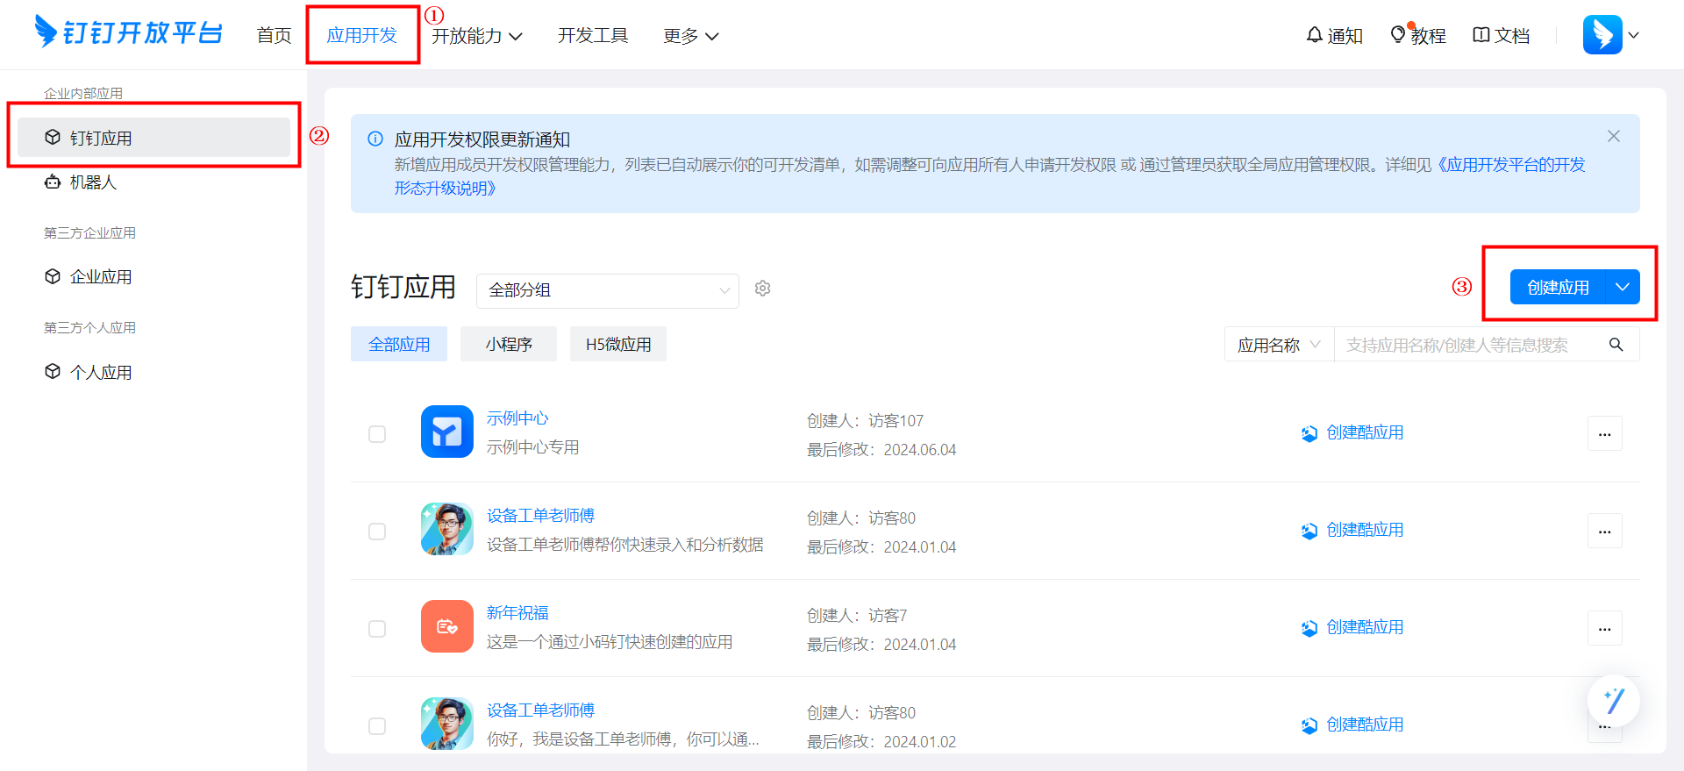Click the 示例中心 app icon
Screen dimensions: 1684x771
tap(447, 432)
